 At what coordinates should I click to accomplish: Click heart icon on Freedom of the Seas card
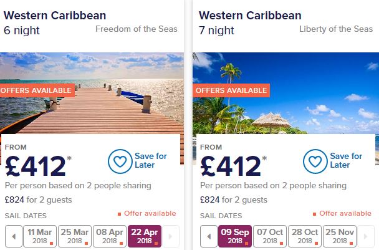point(120,161)
